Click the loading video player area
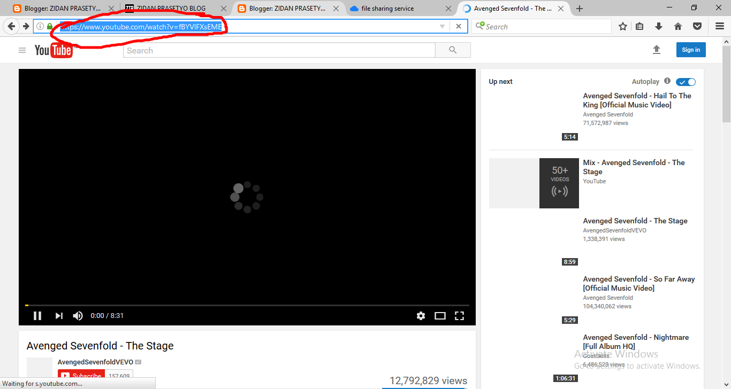The width and height of the screenshot is (731, 389). coord(247,197)
